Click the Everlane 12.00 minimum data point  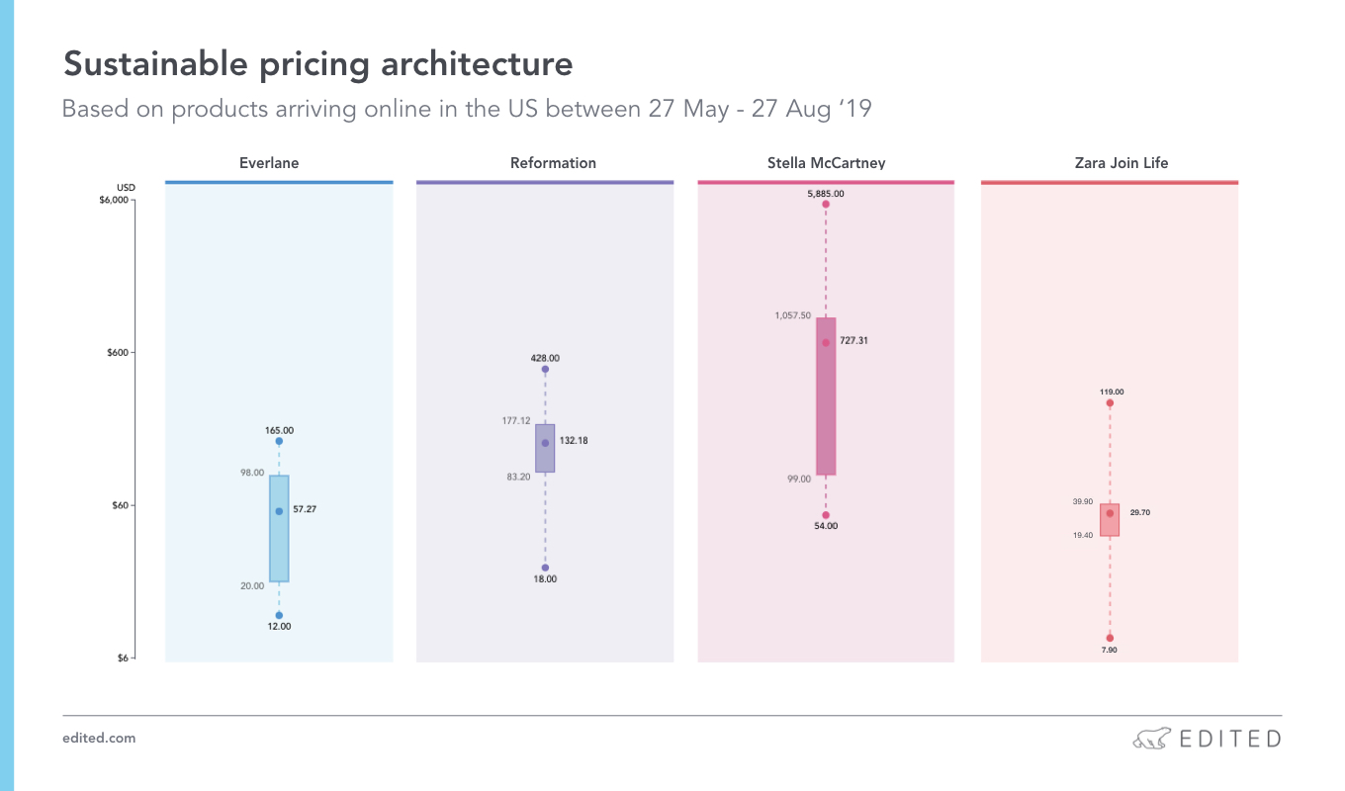point(279,615)
